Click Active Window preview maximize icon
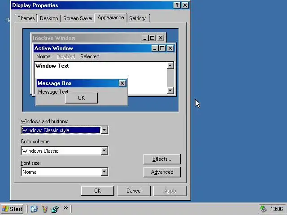The image size is (287, 215). tap(162, 48)
